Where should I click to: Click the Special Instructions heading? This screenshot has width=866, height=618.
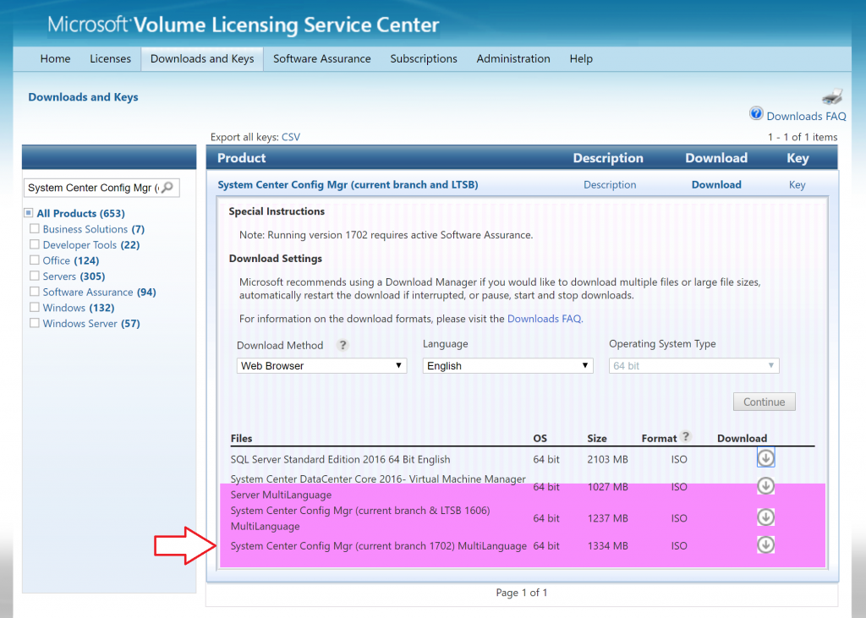coord(277,211)
